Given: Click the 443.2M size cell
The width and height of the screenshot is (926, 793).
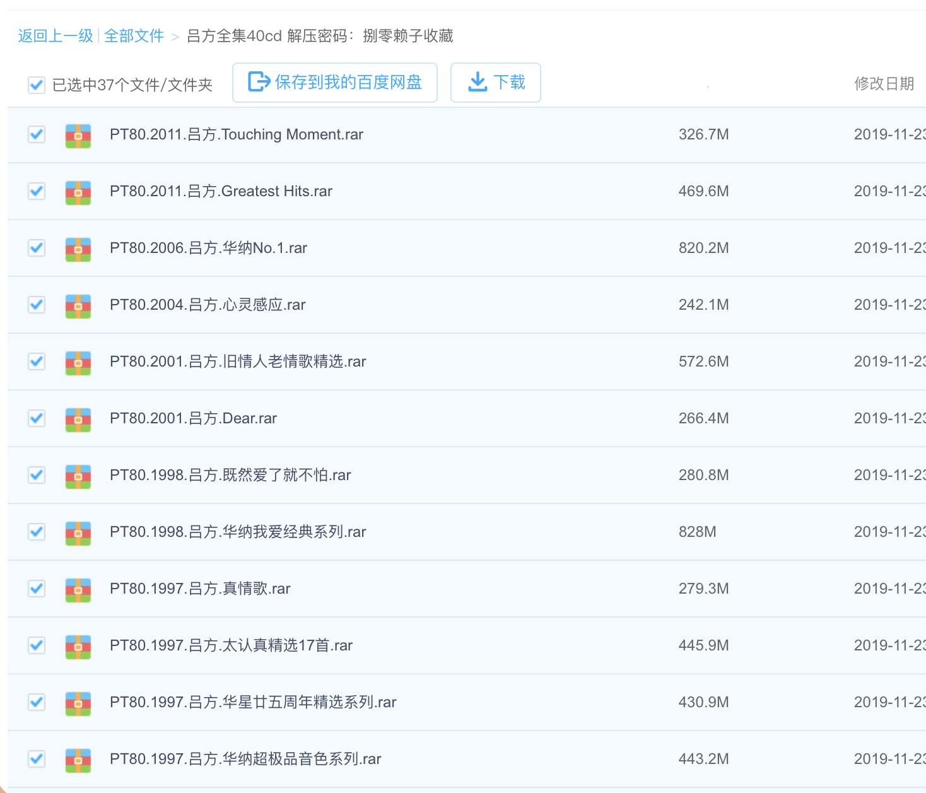Looking at the screenshot, I should pos(703,759).
